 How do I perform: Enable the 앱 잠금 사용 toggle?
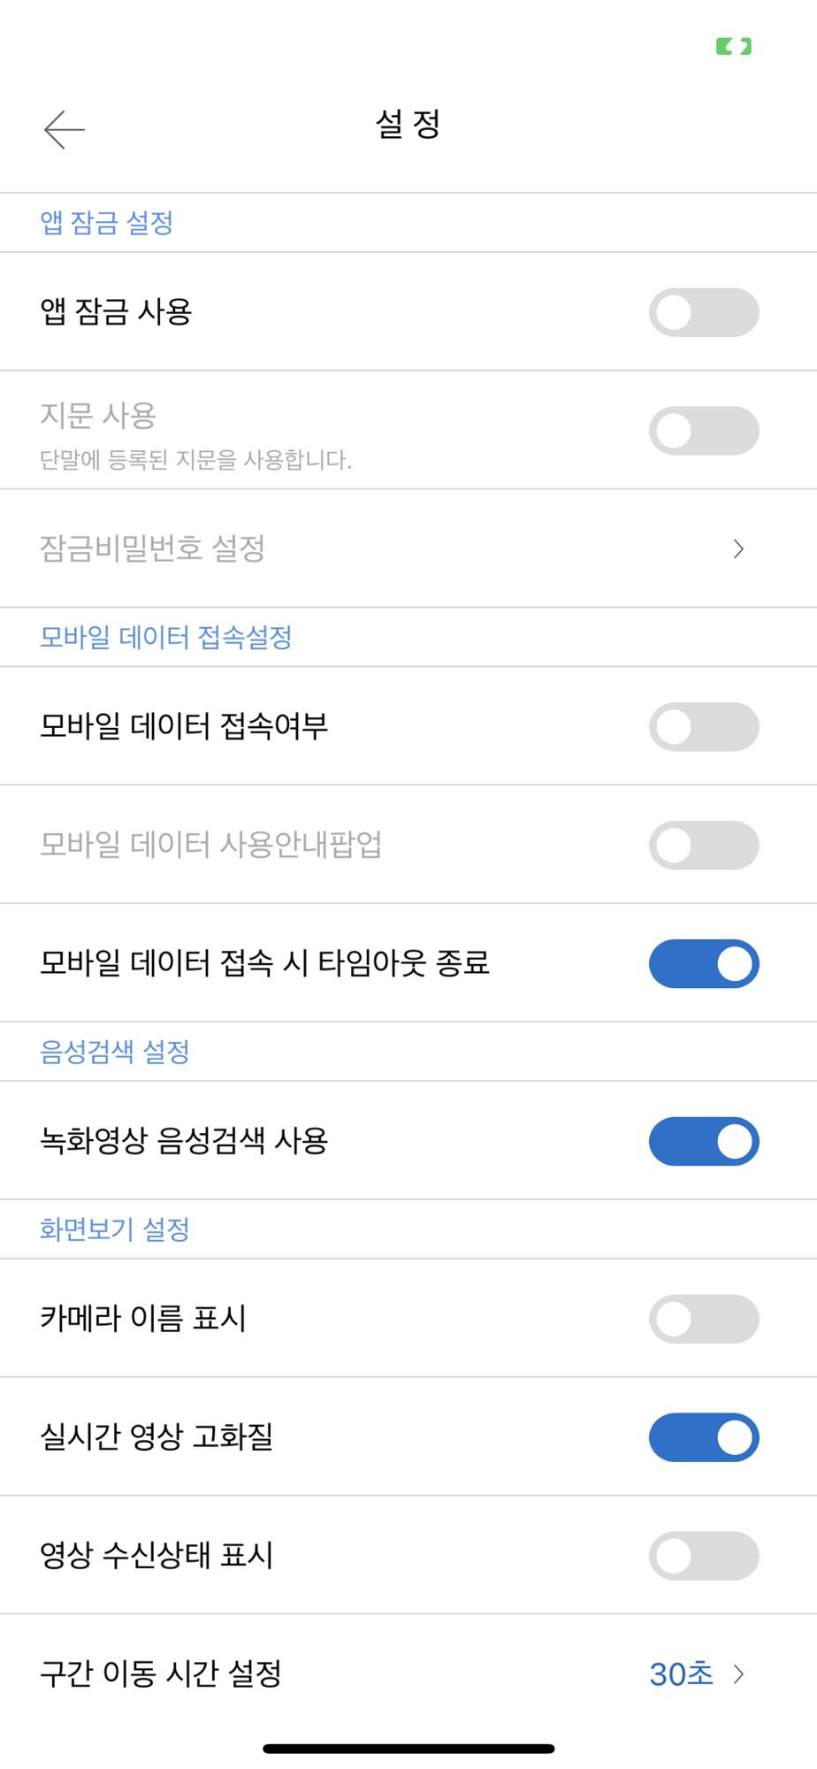click(x=704, y=312)
